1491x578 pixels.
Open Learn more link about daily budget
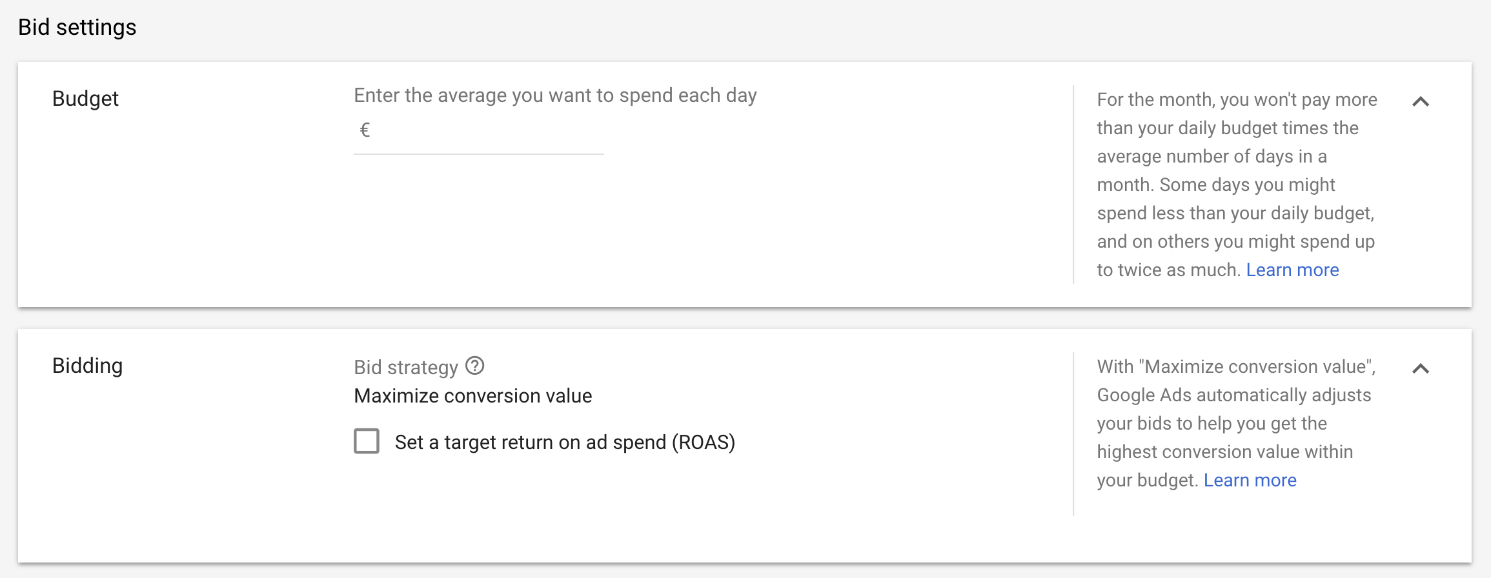pos(1292,270)
